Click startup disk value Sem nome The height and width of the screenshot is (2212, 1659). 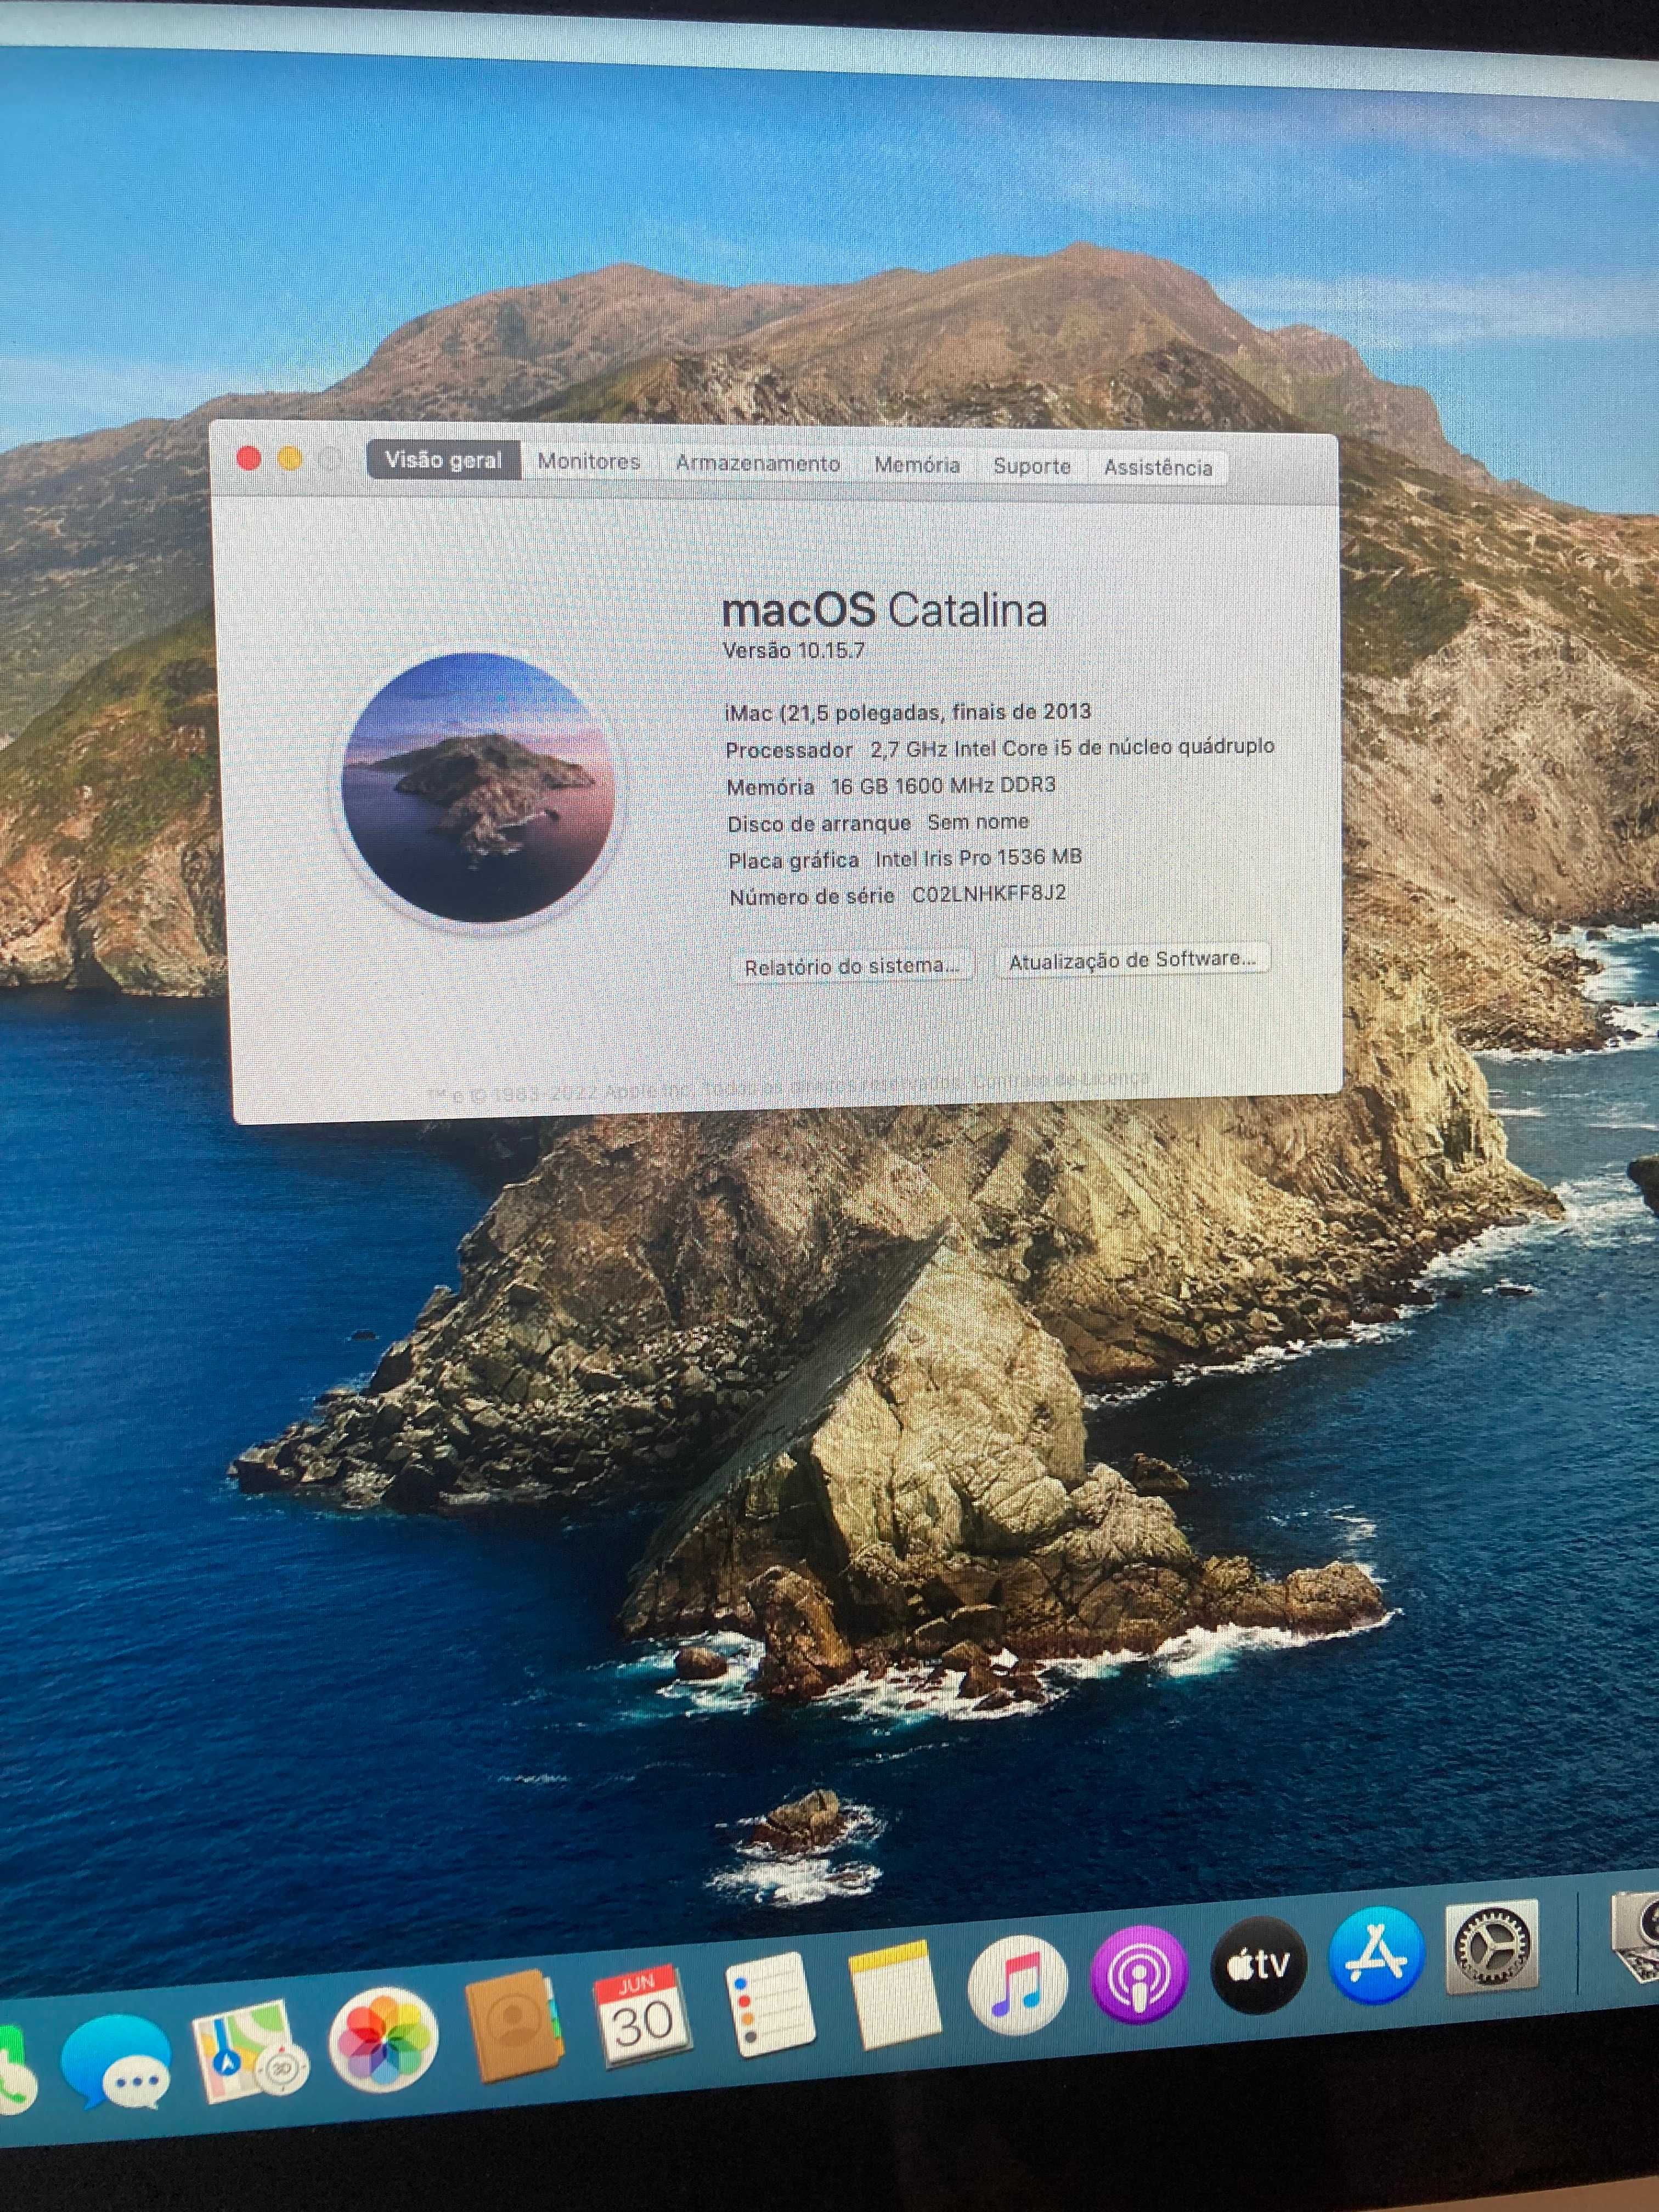point(978,821)
